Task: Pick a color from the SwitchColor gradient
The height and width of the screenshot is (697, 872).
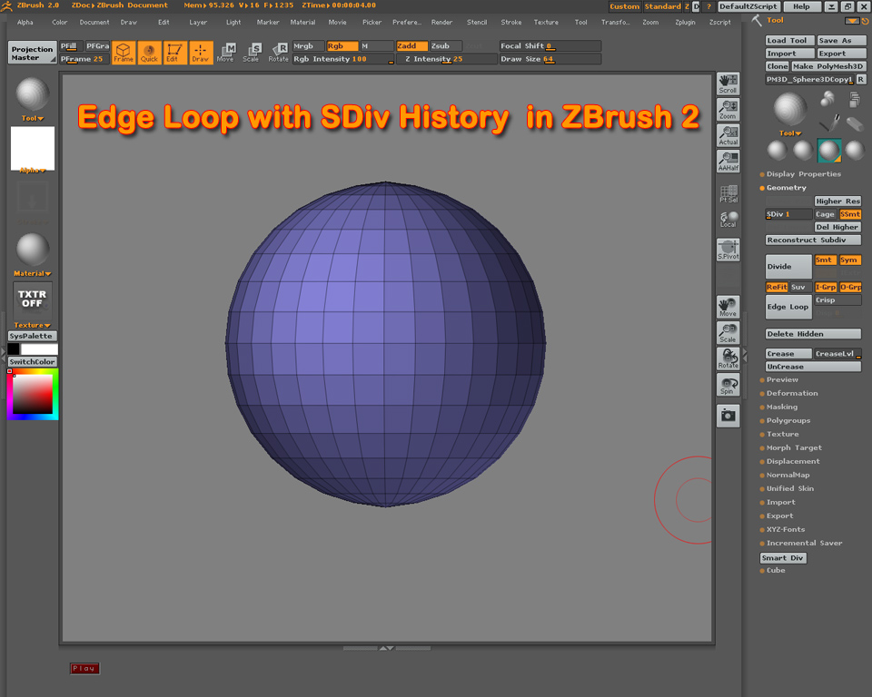Action: click(34, 392)
